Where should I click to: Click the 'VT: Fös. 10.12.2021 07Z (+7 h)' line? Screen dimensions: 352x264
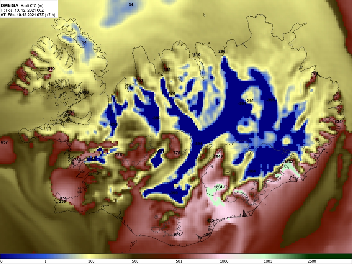(27, 15)
